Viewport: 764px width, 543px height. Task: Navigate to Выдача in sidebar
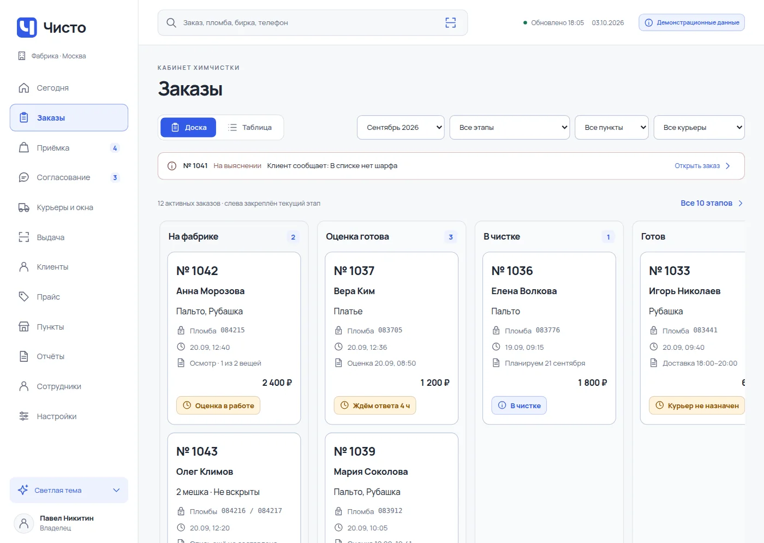[x=69, y=237]
